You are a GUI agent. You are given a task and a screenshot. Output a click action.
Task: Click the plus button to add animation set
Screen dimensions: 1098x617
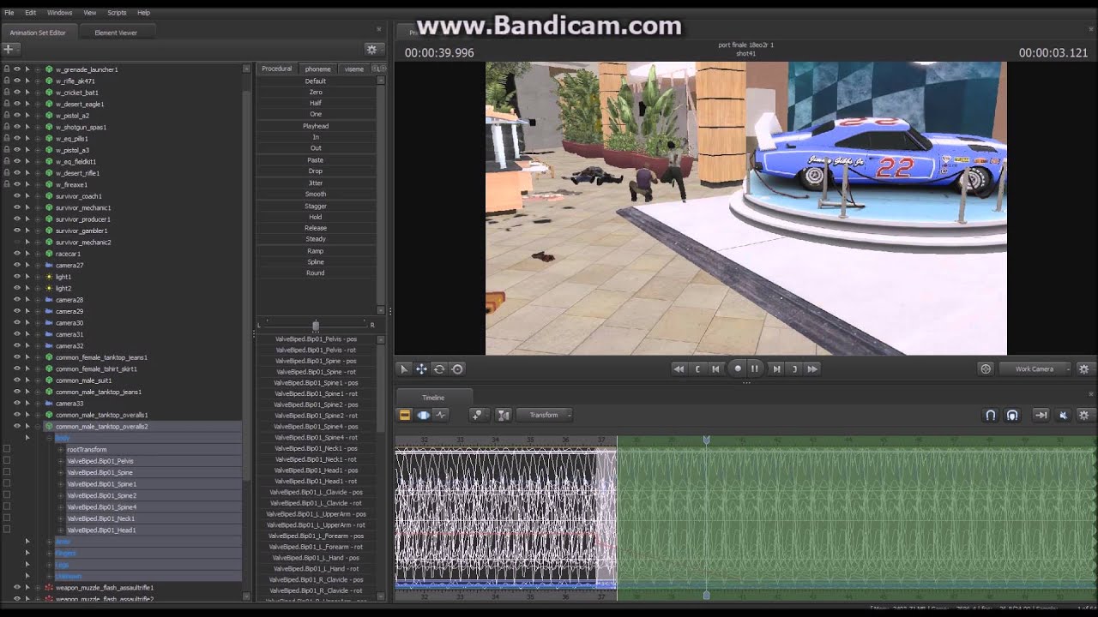point(9,49)
